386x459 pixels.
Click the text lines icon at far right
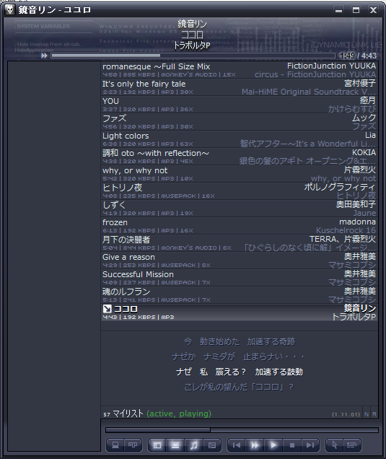(x=352, y=445)
